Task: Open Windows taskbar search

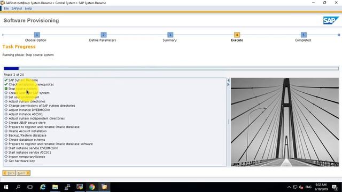Action: pyautogui.click(x=18, y=187)
